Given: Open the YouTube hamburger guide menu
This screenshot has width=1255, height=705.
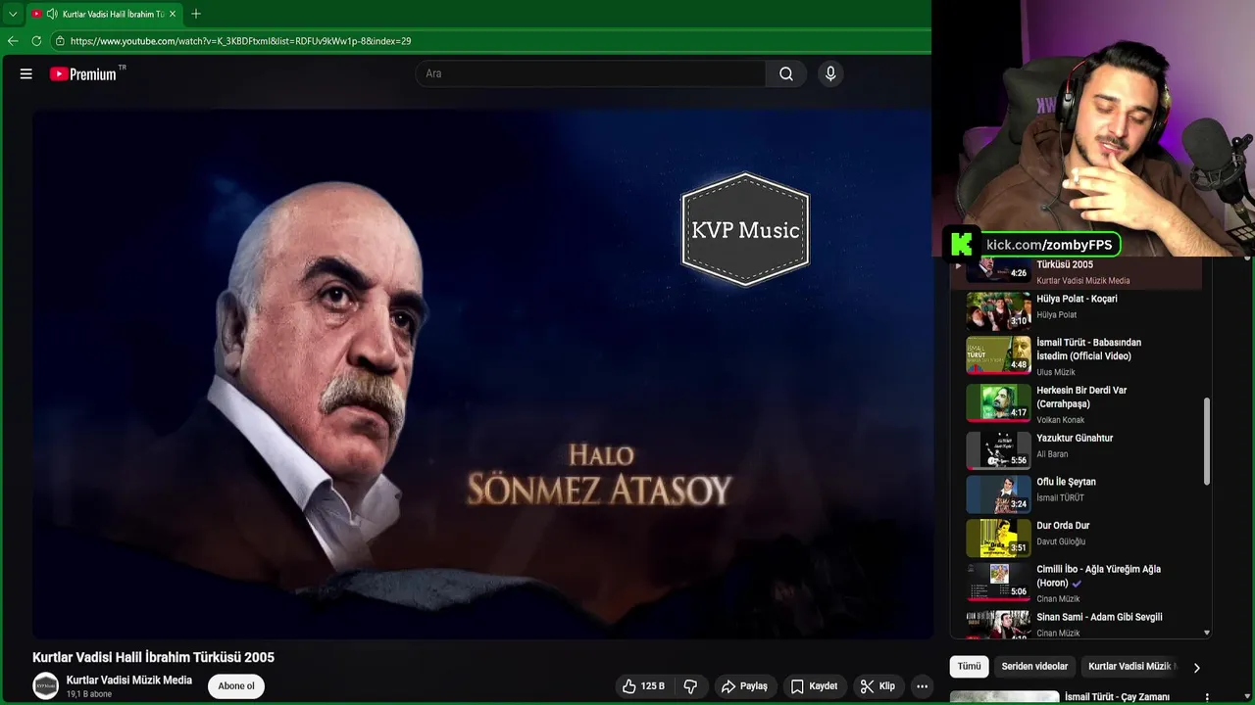Looking at the screenshot, I should click(26, 73).
